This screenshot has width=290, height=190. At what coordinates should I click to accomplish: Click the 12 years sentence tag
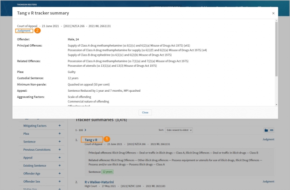107,172
